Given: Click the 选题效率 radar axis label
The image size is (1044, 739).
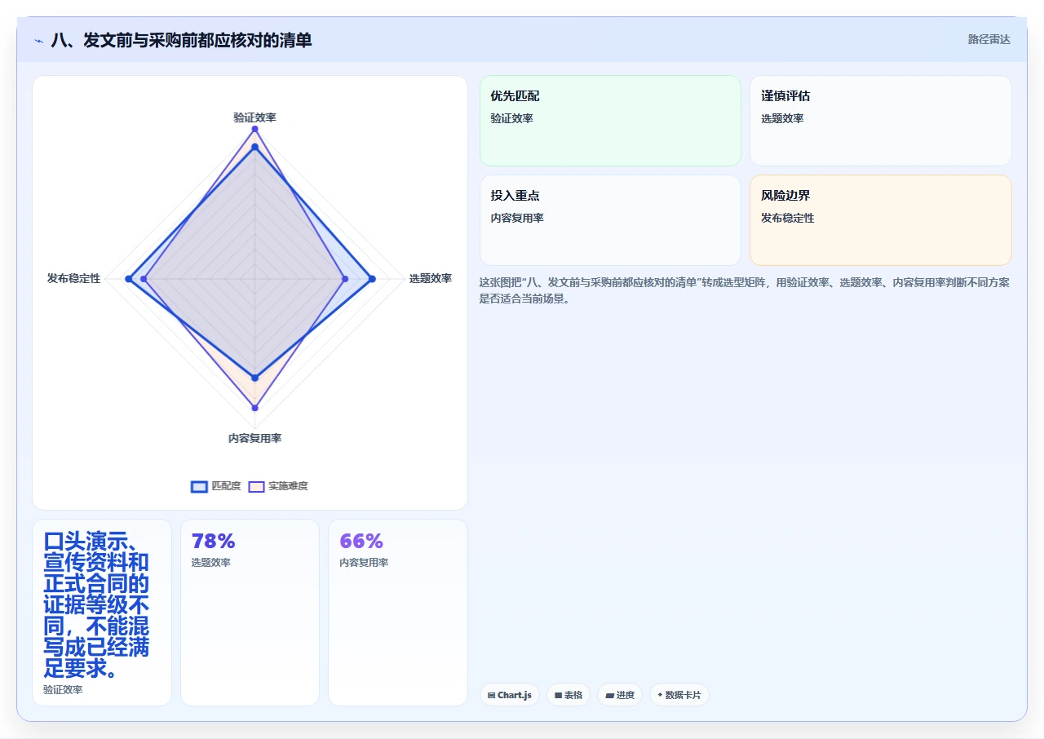Looking at the screenshot, I should coord(430,278).
